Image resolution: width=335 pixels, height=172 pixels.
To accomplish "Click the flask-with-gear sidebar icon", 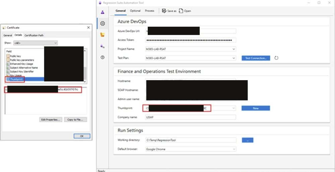I will point(103,46).
